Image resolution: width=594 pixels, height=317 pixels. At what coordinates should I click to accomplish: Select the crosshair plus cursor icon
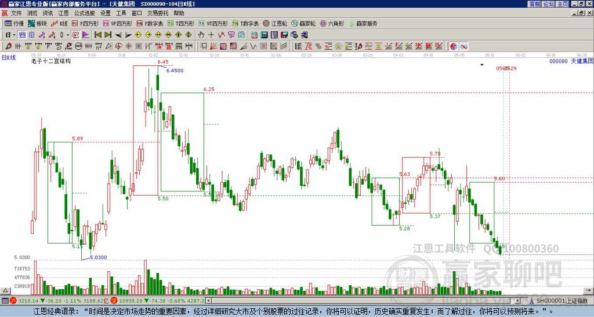[x=211, y=35]
